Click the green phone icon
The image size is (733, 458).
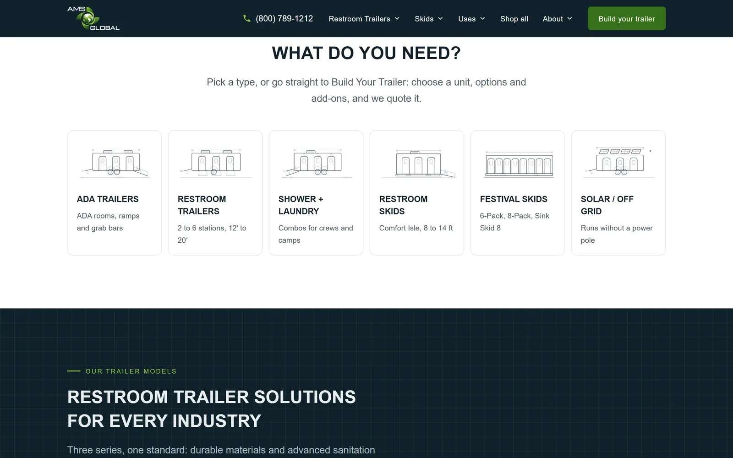coord(247,18)
